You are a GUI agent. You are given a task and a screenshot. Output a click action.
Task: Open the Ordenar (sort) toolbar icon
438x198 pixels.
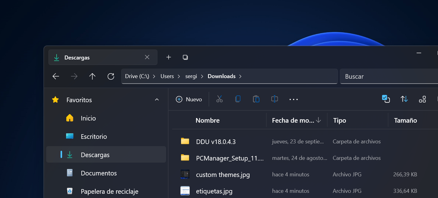point(404,99)
